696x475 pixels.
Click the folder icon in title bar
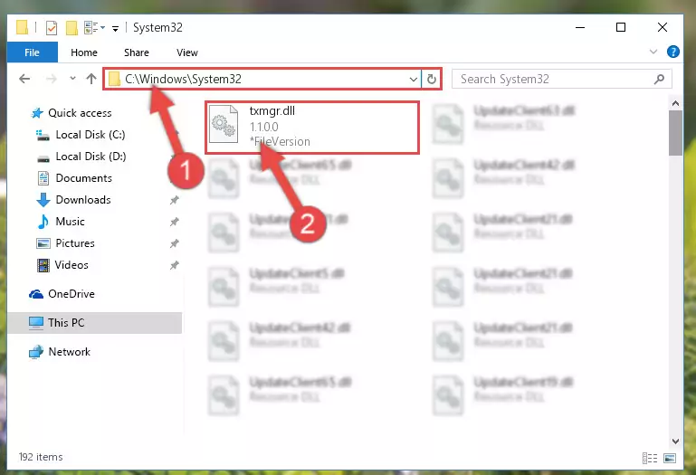pyautogui.click(x=23, y=27)
